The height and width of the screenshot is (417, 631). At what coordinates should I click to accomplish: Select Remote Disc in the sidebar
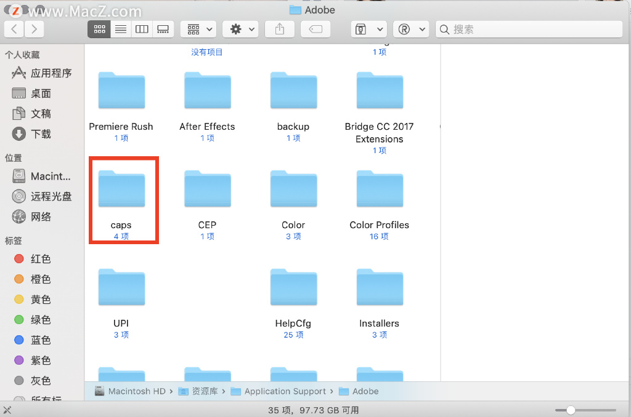pyautogui.click(x=42, y=196)
